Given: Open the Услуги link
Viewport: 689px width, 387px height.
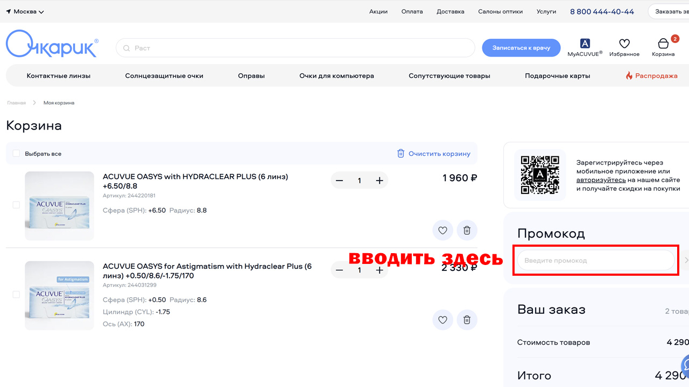Looking at the screenshot, I should coord(546,11).
